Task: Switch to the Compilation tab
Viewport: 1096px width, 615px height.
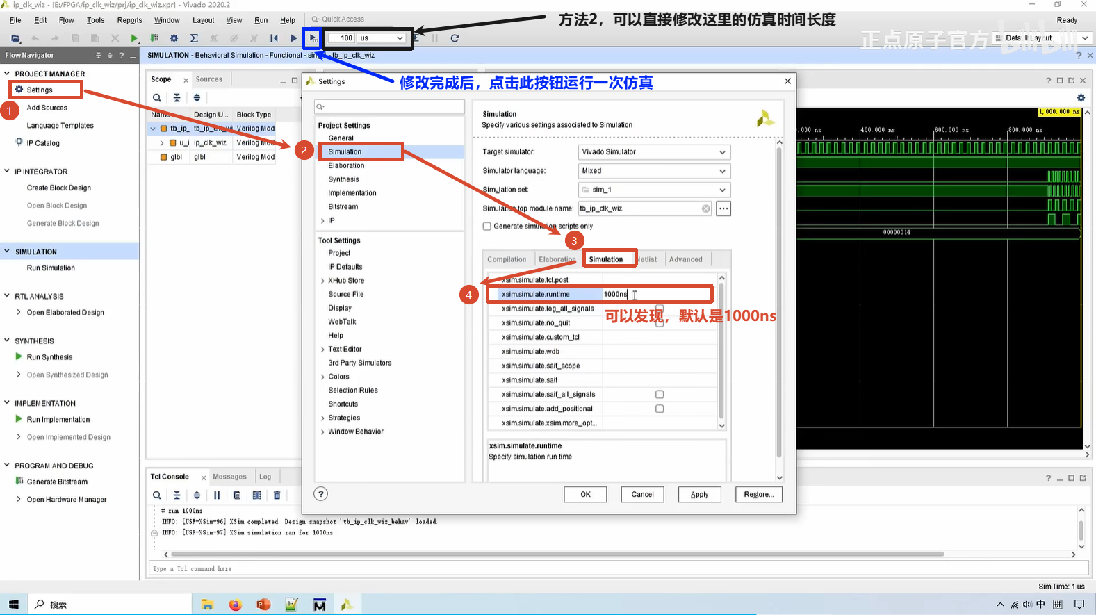Action: [x=507, y=259]
